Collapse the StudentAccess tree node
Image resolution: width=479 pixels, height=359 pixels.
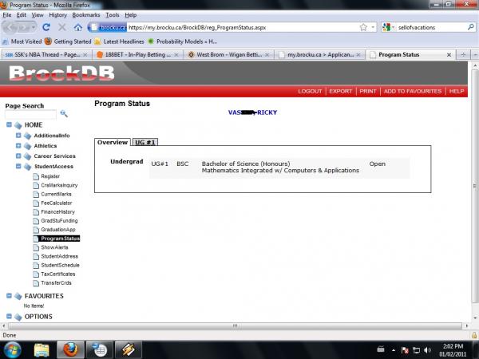(18, 167)
